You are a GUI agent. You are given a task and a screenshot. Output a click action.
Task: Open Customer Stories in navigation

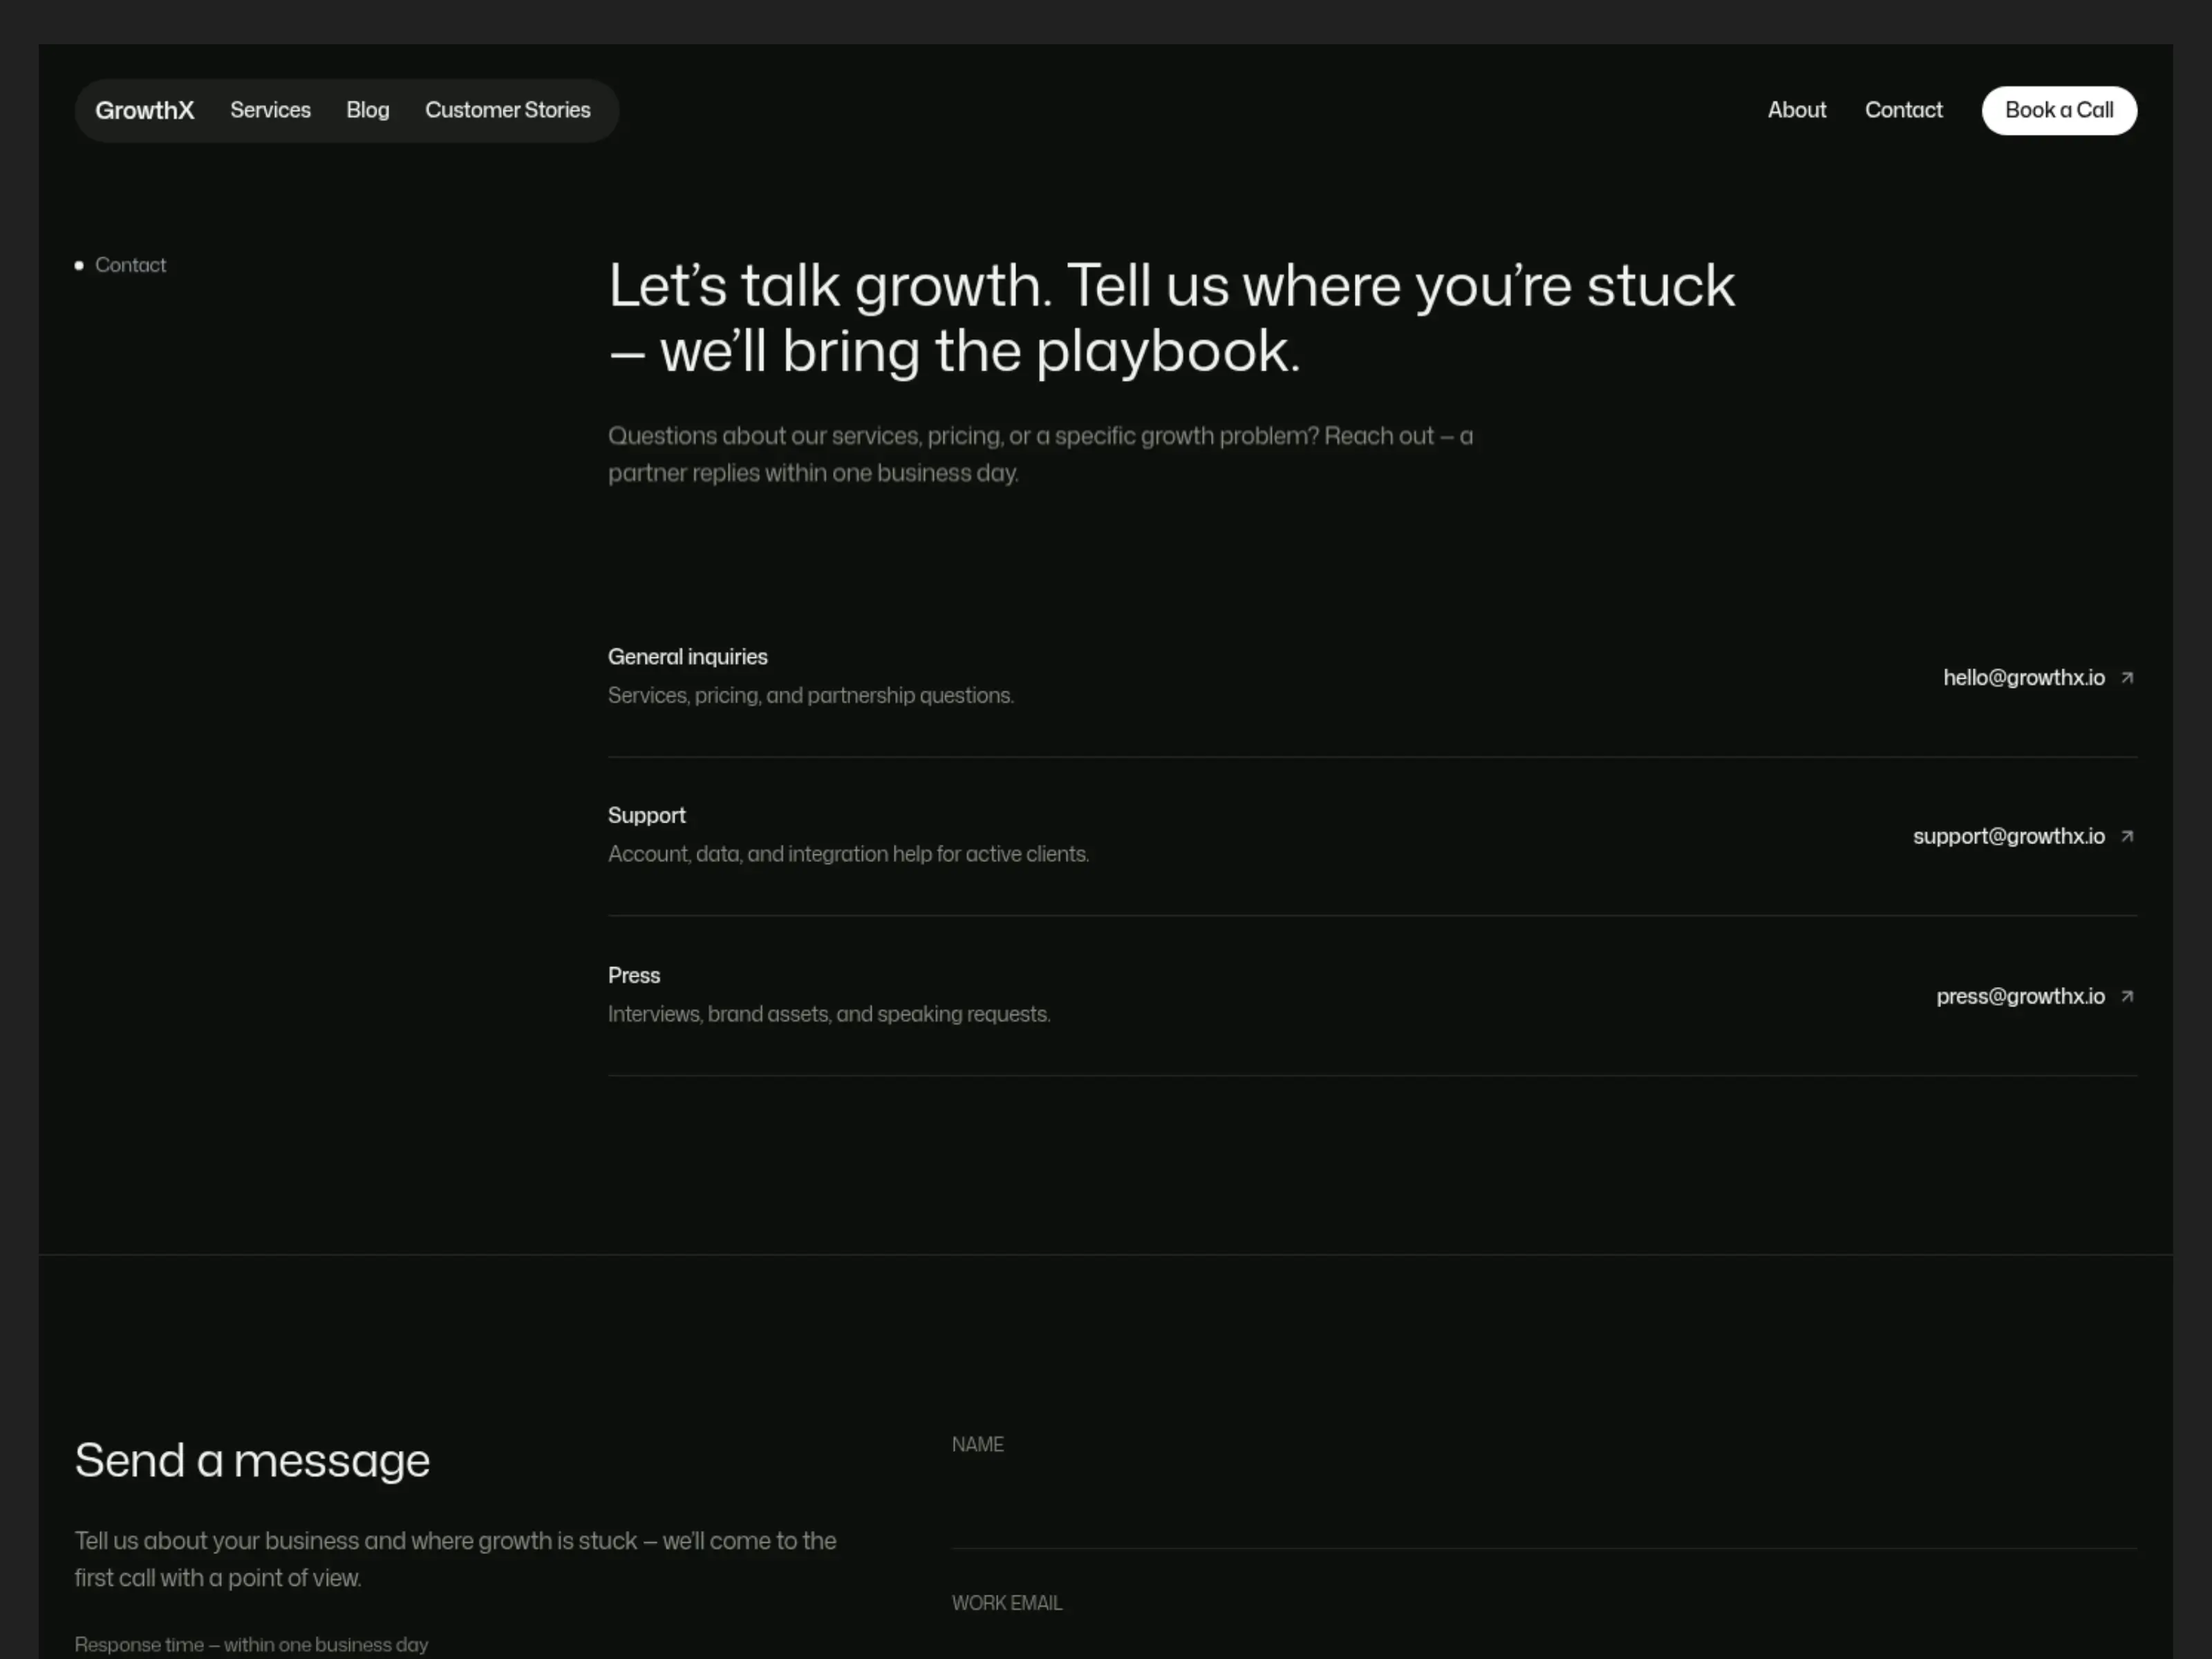coord(508,110)
